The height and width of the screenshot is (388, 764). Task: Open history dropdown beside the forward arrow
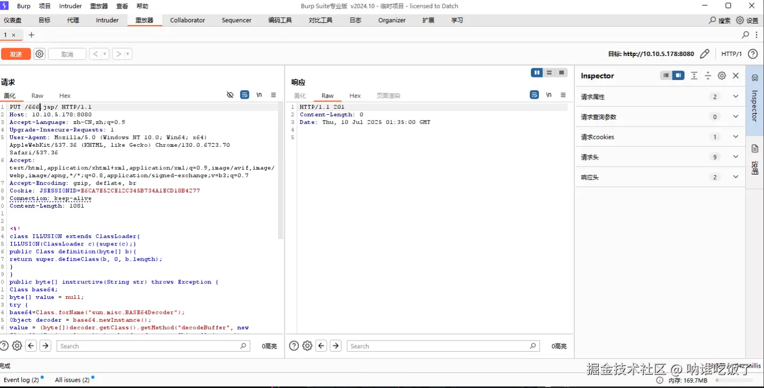tap(128, 54)
